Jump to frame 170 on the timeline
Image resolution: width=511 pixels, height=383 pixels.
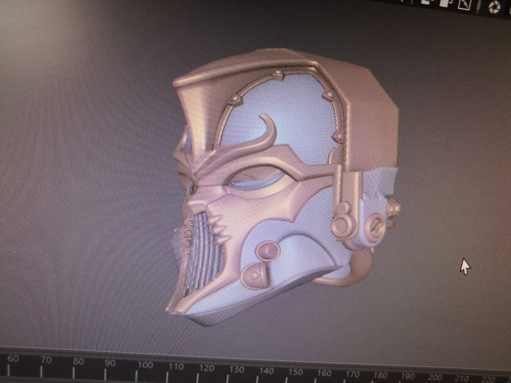click(x=352, y=374)
